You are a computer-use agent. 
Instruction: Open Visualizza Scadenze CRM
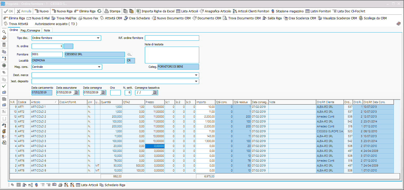(337, 18)
